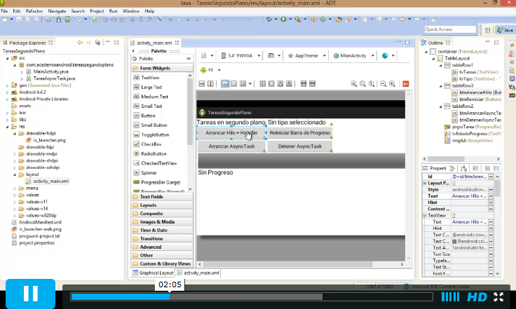Expand the Text Fields palette category
This screenshot has width=516, height=309.
162,197
